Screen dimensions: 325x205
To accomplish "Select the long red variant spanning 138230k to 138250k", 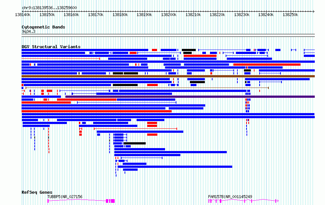I will click(267, 65).
